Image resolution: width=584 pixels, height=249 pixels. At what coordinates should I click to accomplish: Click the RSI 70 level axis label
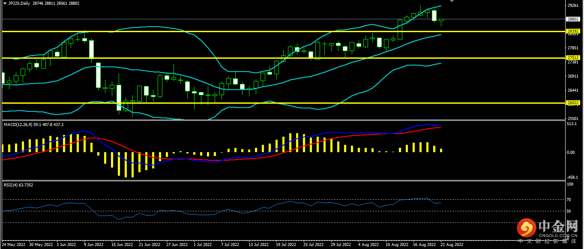569,200
